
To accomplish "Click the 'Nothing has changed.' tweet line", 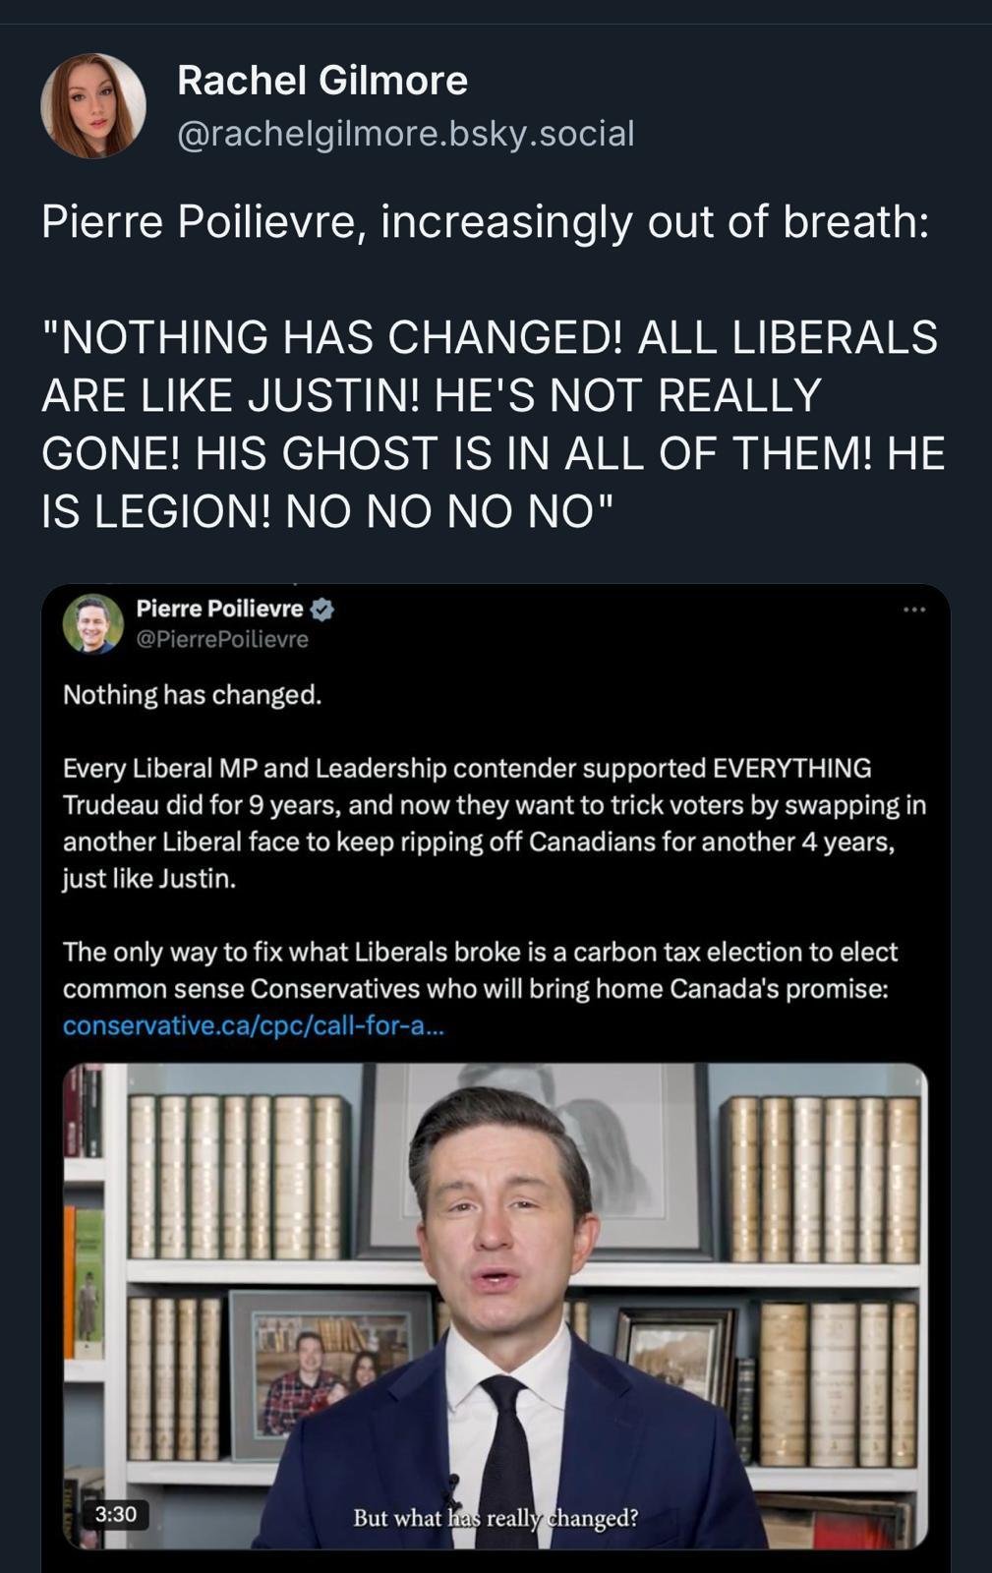I will [x=193, y=695].
